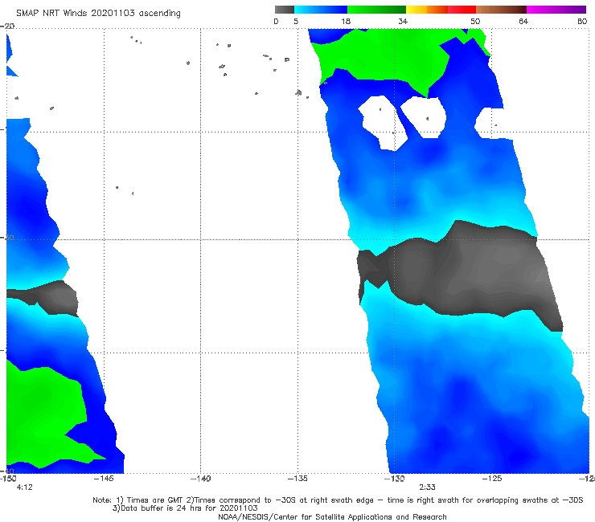Click the swath time label '4:12'
595x522 pixels.
(25, 487)
